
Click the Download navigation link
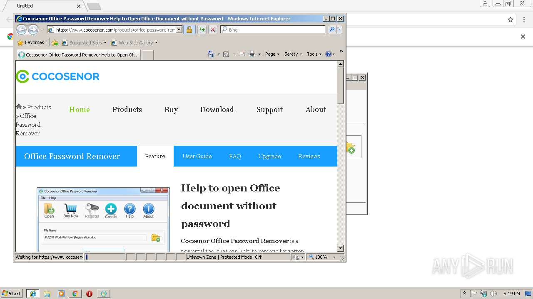[217, 110]
